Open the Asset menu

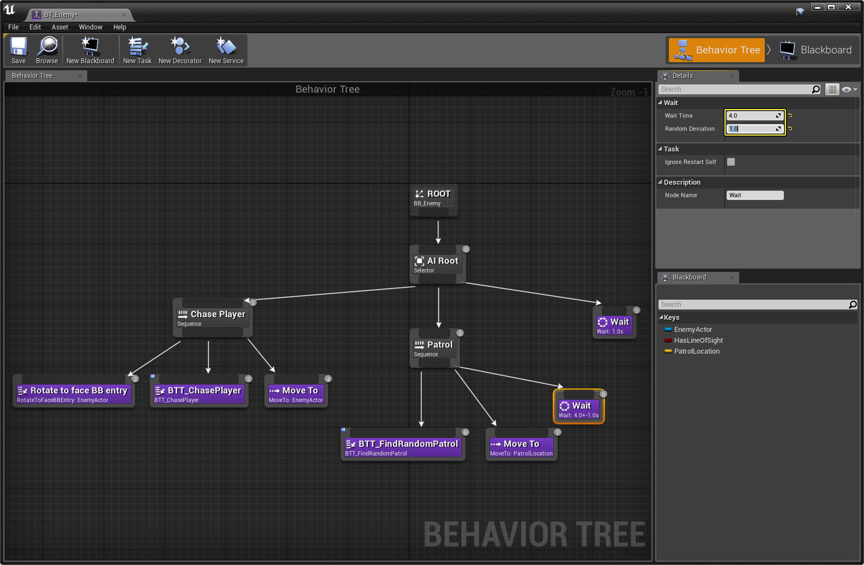(60, 27)
